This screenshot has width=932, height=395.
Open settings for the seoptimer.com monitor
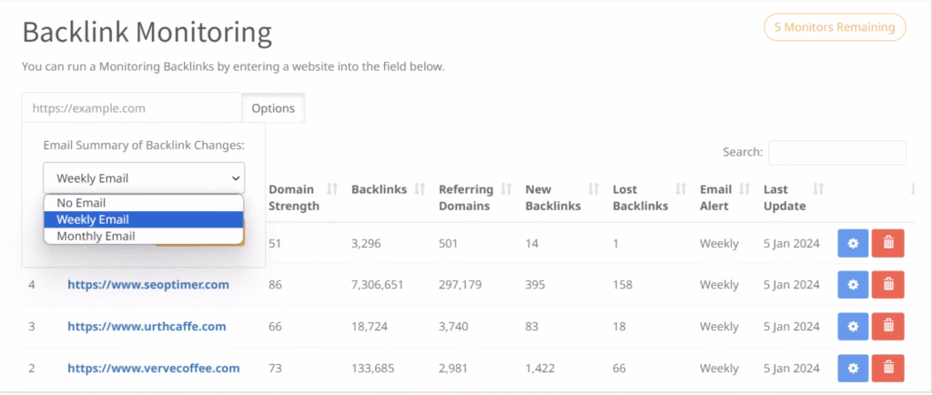[853, 285]
